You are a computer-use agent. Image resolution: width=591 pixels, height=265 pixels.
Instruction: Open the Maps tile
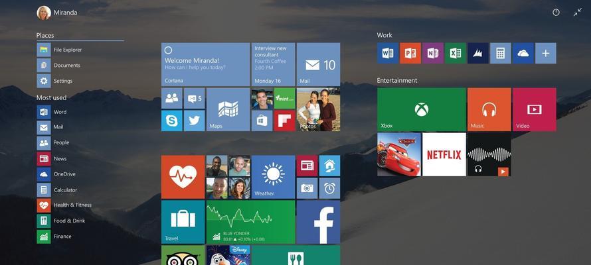tap(228, 109)
